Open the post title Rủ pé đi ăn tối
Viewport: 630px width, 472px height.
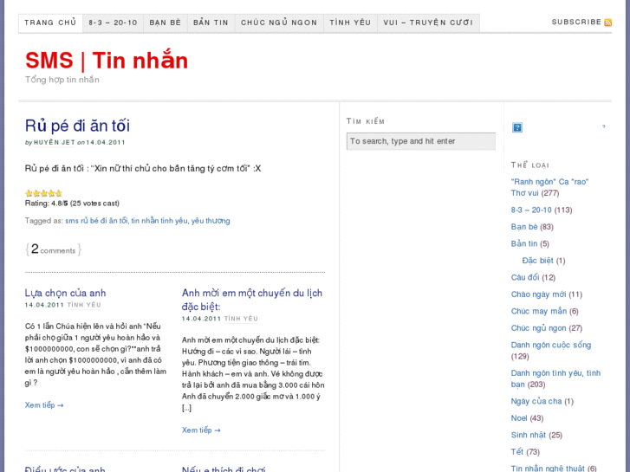(77, 126)
